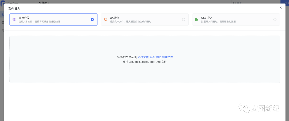
Task: Click the 直接分段 text-segment icon
Action: (x=14, y=19)
